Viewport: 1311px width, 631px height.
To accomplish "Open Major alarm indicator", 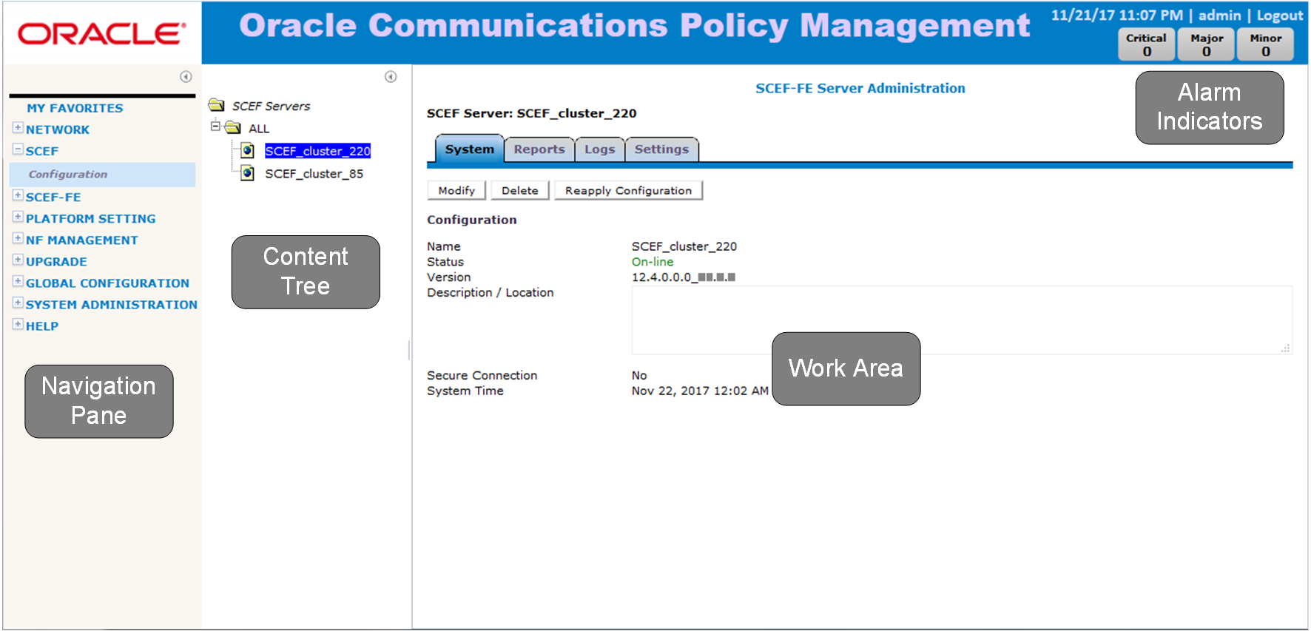I will [x=1207, y=44].
